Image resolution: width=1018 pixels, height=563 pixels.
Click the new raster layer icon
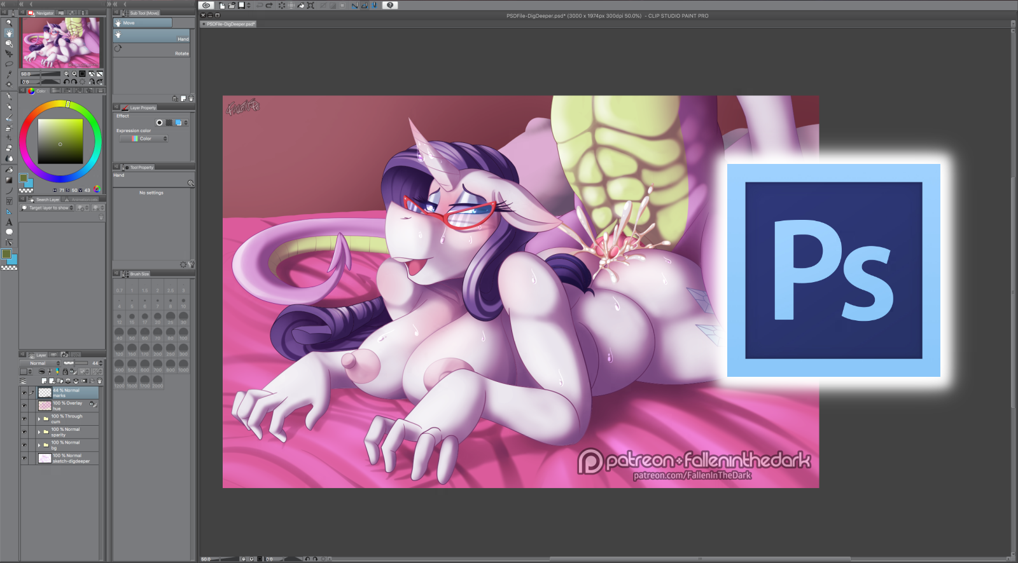click(44, 381)
